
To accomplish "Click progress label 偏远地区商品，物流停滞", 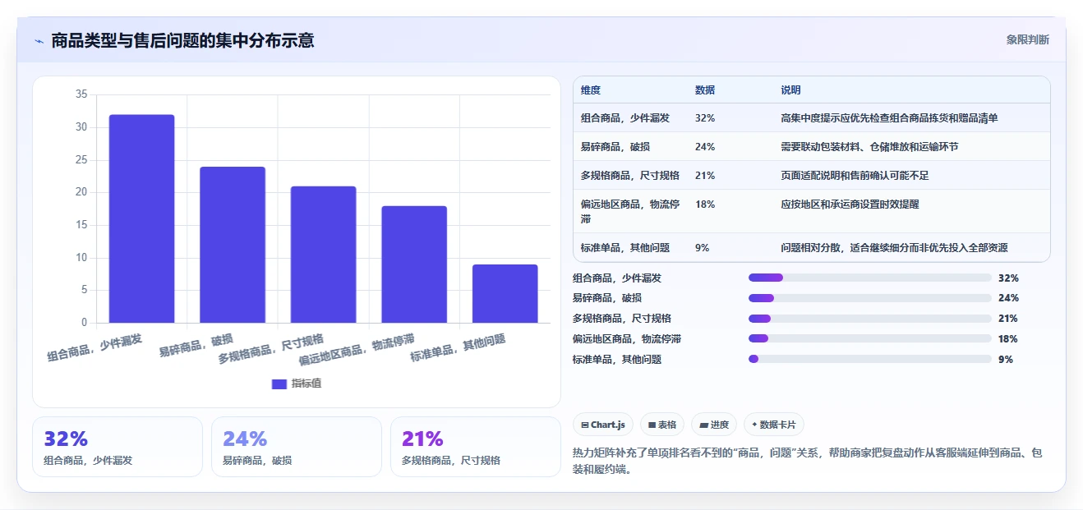I will pos(627,338).
